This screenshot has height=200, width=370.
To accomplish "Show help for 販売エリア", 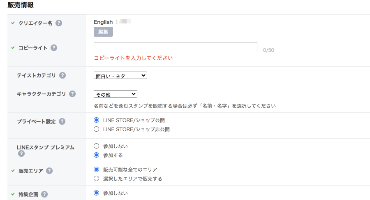I will pyautogui.click(x=49, y=171).
